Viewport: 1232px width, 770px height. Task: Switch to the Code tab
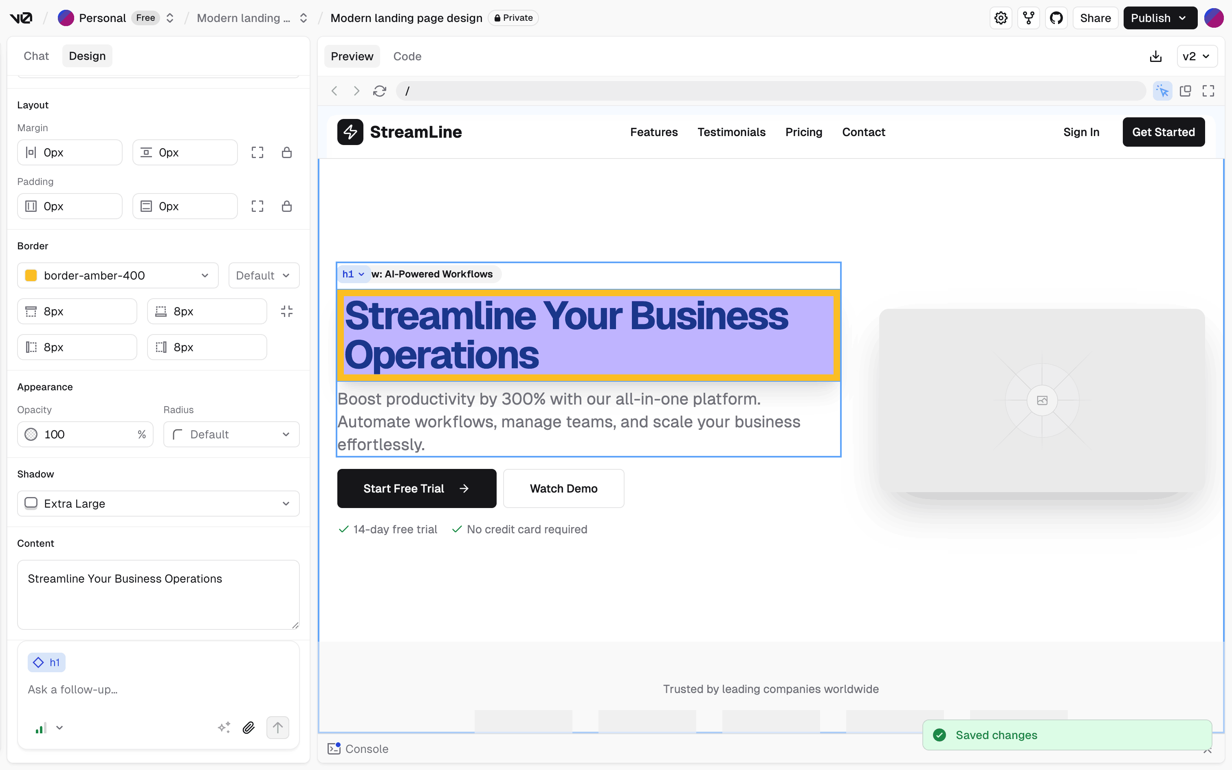click(407, 57)
